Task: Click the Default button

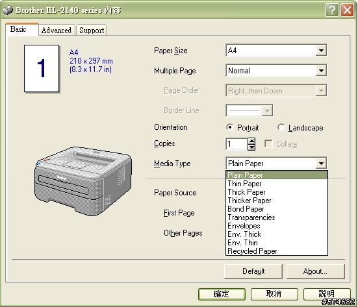Action: coord(253,271)
